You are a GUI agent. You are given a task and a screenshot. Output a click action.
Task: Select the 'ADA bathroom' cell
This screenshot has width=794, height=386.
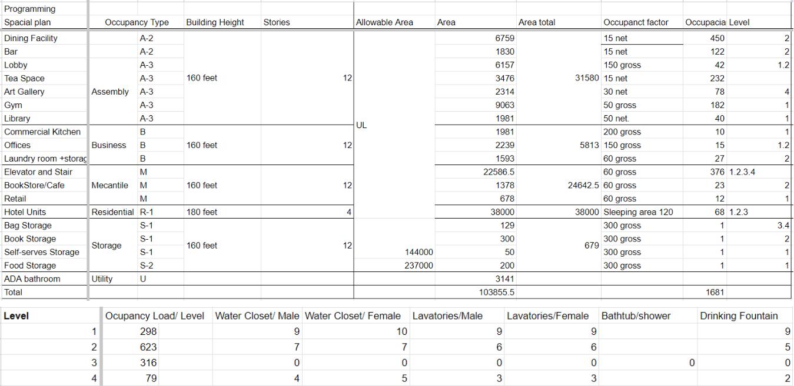(x=45, y=279)
